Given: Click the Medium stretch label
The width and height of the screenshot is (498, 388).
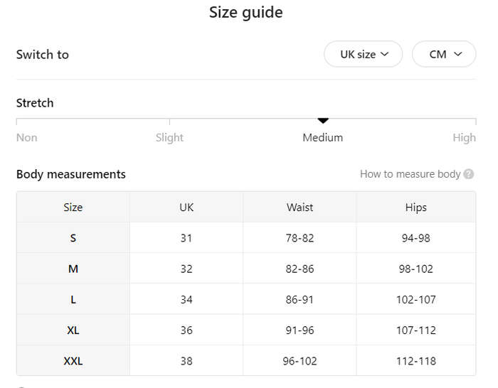Looking at the screenshot, I should point(323,137).
